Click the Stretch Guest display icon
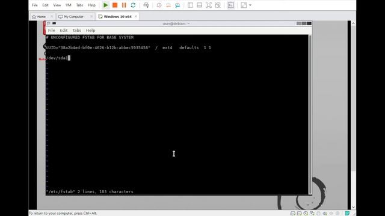Image resolution: width=385 pixels, height=216 pixels. tap(244, 5)
